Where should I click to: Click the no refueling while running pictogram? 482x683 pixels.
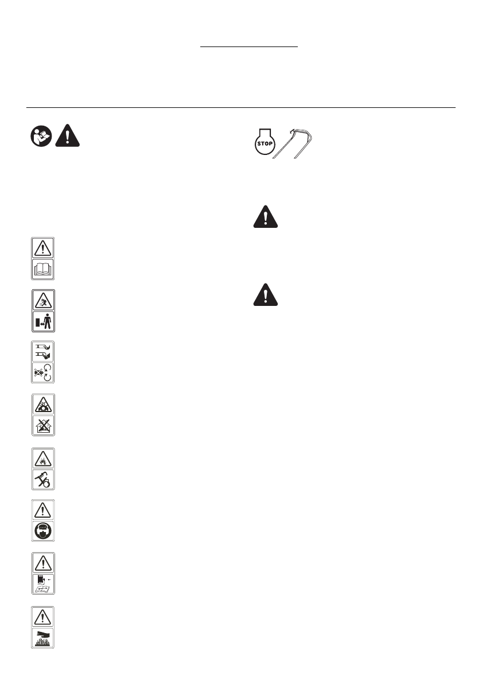pos(43,480)
